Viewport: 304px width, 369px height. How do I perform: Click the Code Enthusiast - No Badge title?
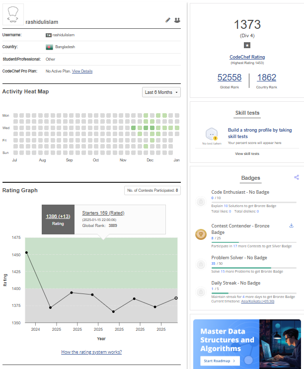(240, 192)
